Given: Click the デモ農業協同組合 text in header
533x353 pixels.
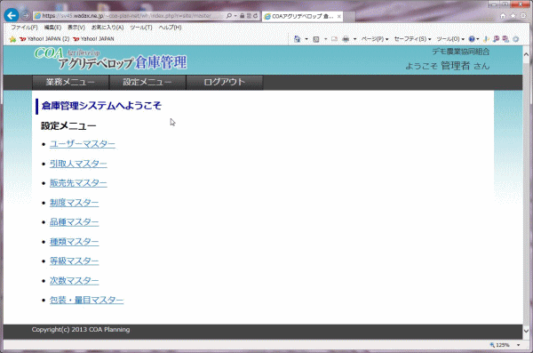Looking at the screenshot, I should pyautogui.click(x=460, y=52).
